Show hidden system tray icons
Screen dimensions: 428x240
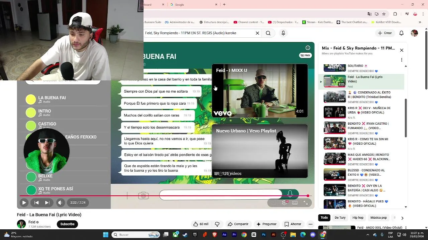[367, 235]
